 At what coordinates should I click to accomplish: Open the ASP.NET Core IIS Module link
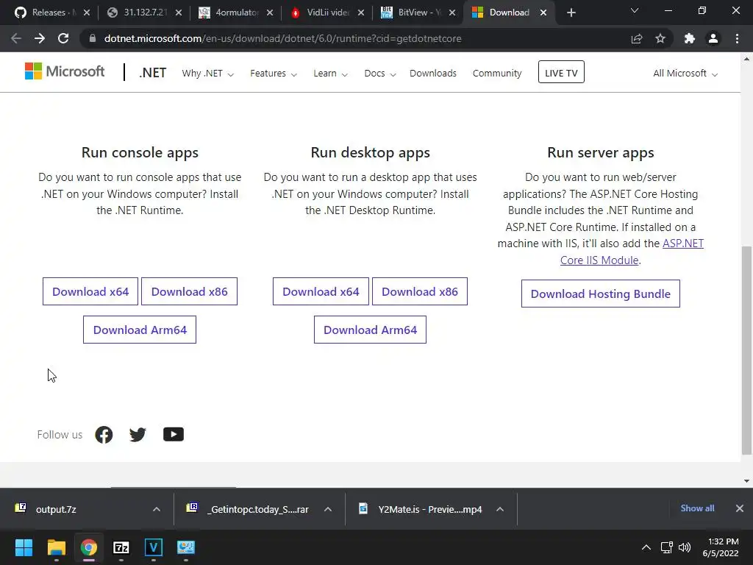click(x=632, y=252)
